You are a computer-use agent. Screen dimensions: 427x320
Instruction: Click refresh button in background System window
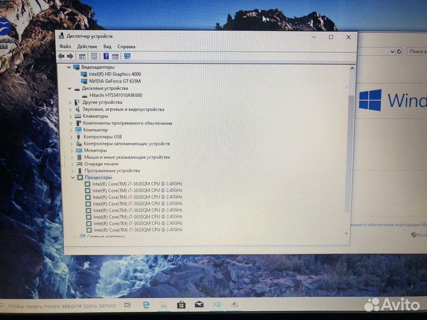point(399,52)
